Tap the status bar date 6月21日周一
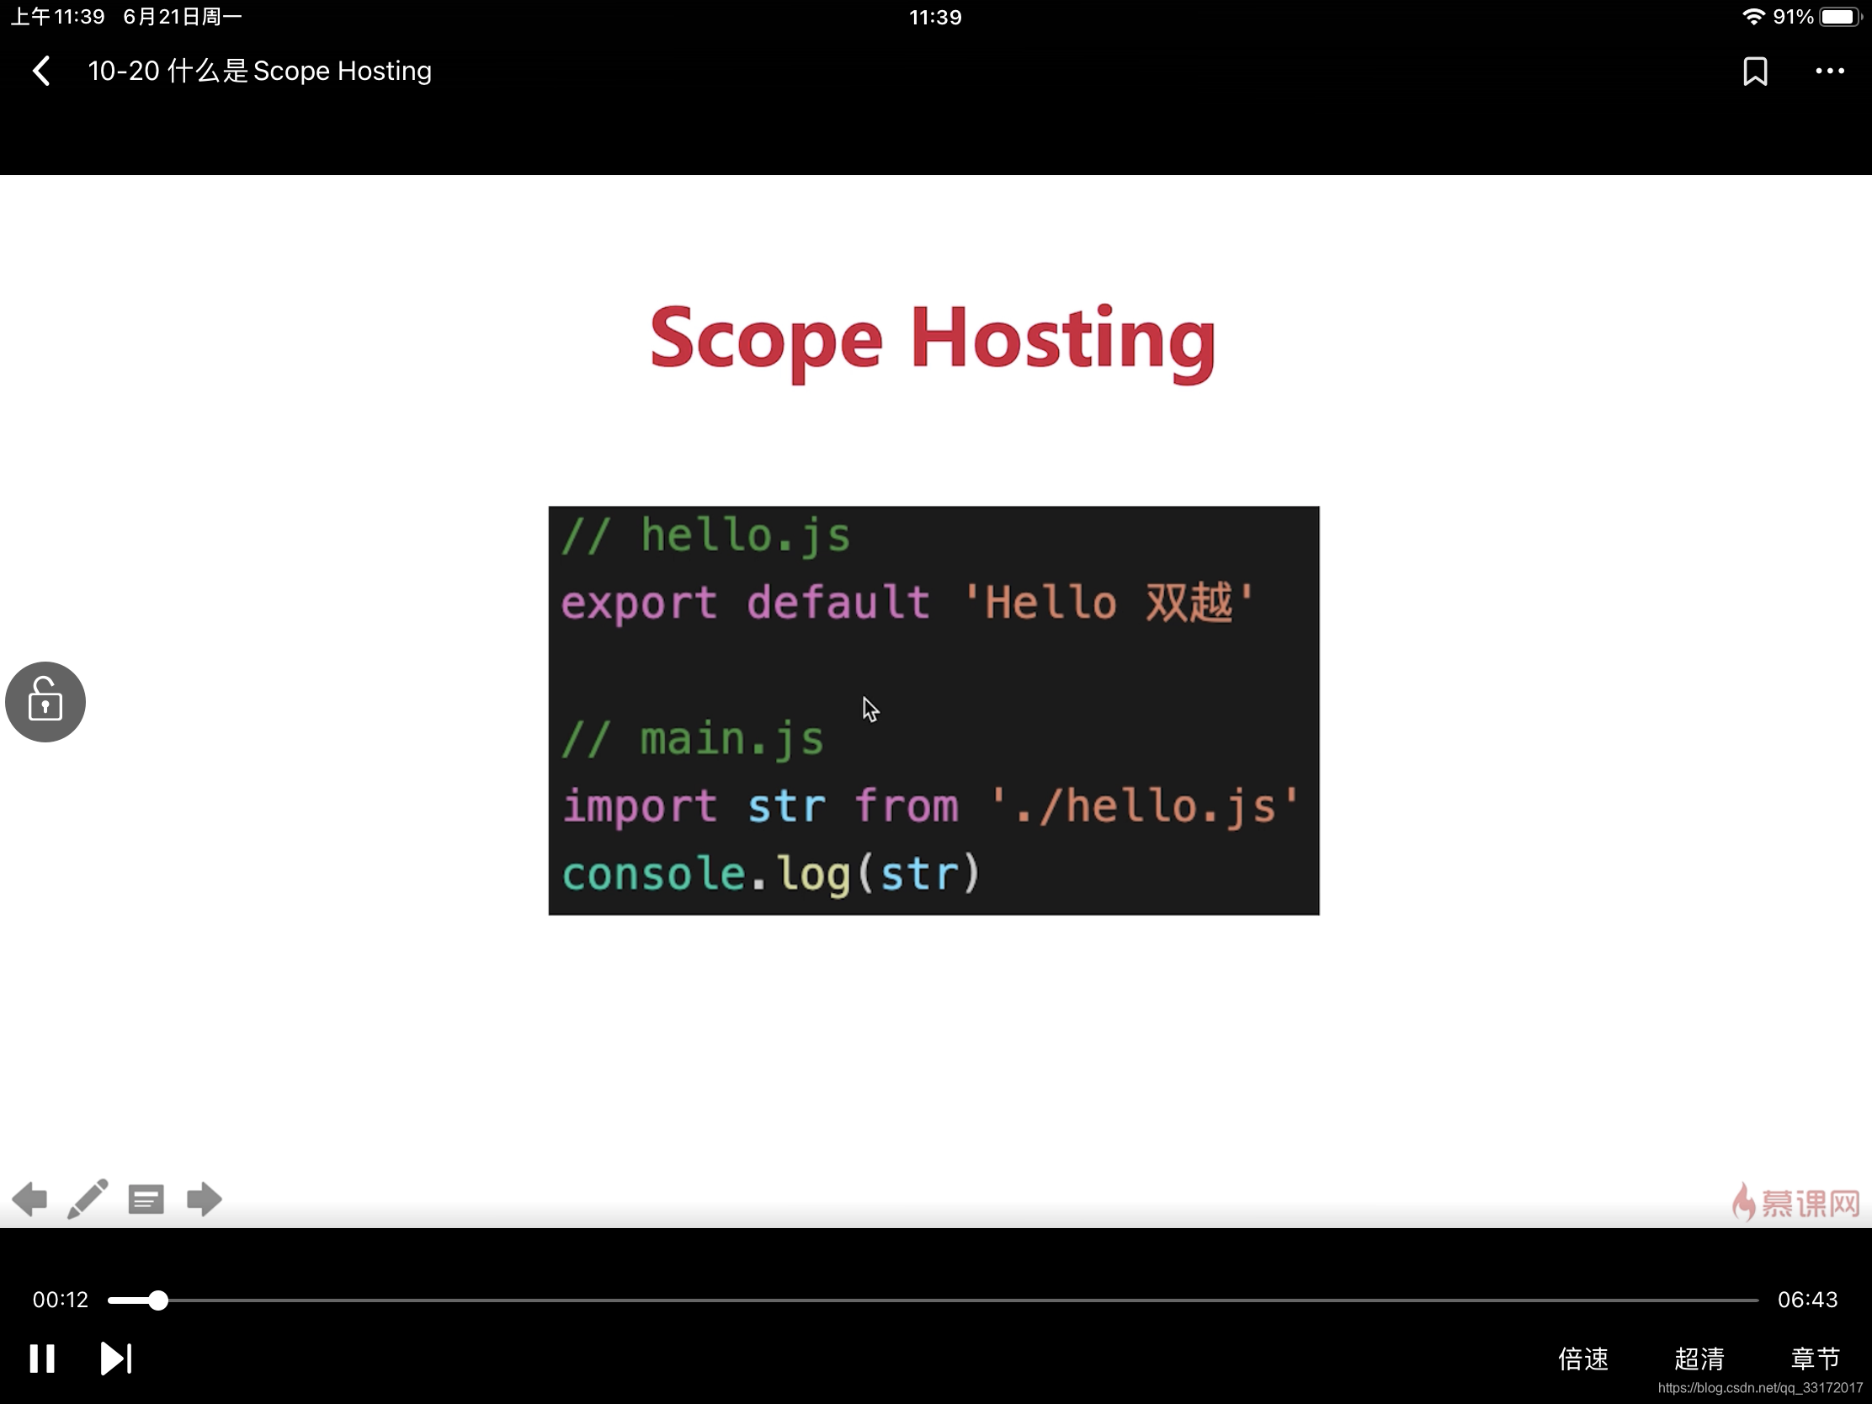 click(183, 17)
